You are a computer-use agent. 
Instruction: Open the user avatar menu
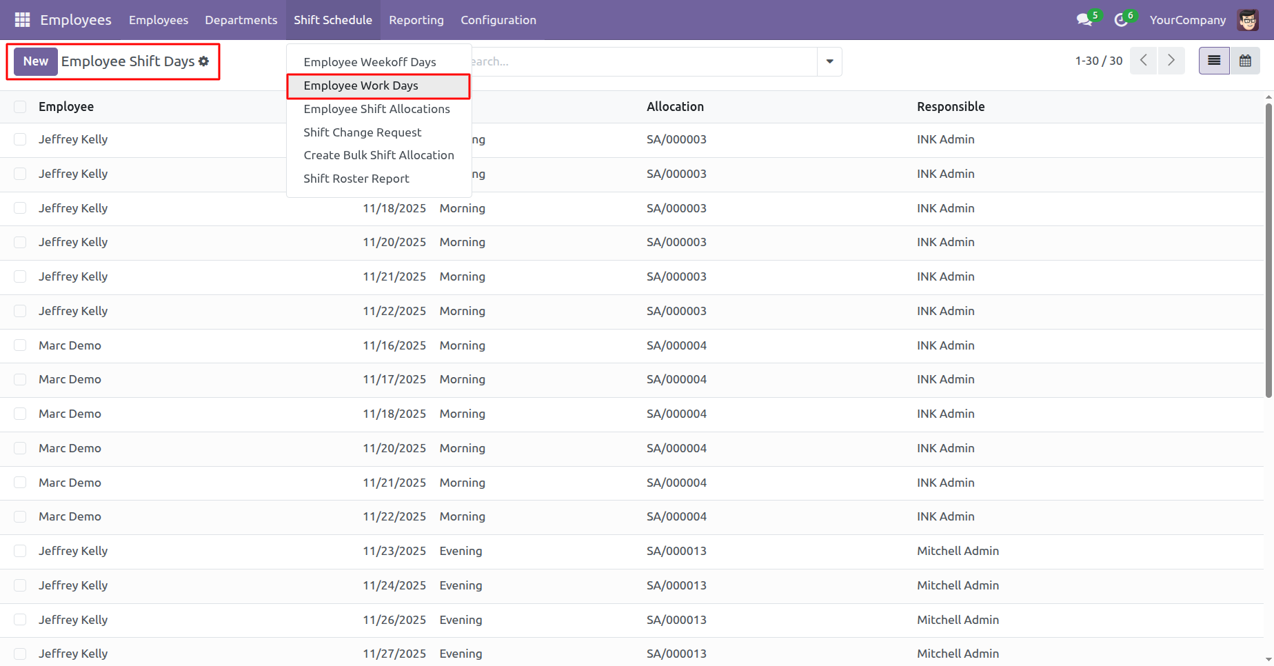pos(1248,20)
